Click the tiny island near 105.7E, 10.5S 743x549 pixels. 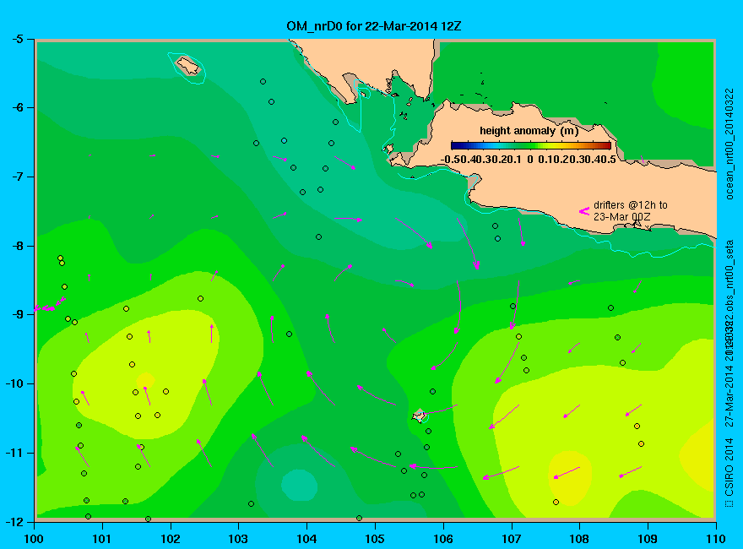pos(419,416)
